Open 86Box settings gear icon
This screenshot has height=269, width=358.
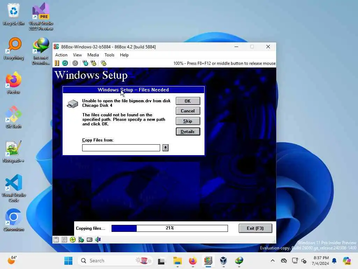[103, 63]
